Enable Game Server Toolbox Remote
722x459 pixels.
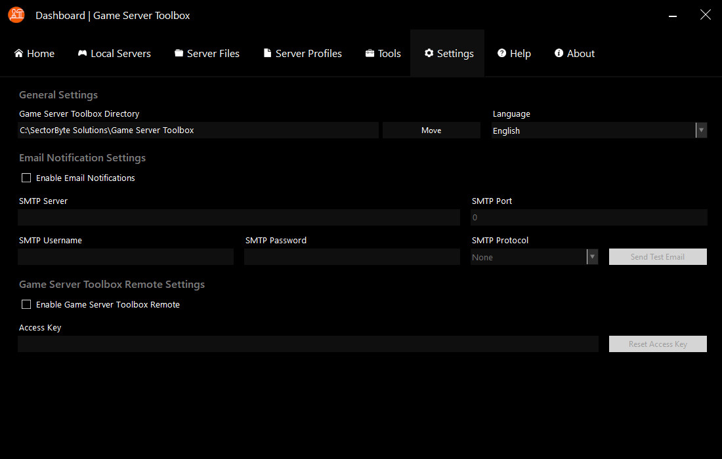tap(26, 304)
